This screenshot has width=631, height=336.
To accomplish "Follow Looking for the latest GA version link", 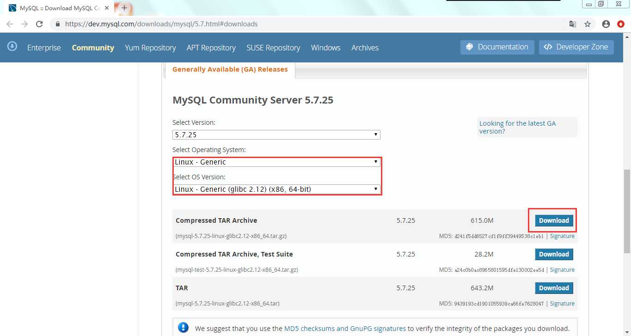I will [518, 127].
